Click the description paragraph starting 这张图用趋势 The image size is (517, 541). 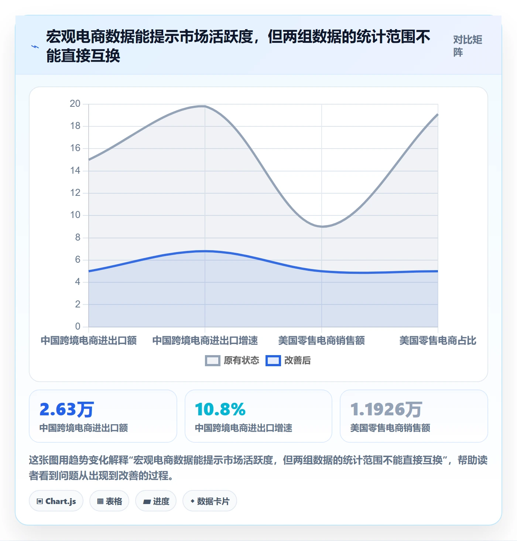pos(258,467)
